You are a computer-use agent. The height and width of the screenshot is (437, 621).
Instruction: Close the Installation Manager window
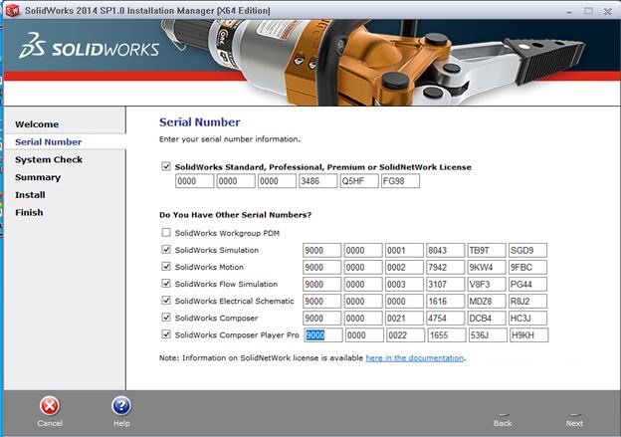607,11
